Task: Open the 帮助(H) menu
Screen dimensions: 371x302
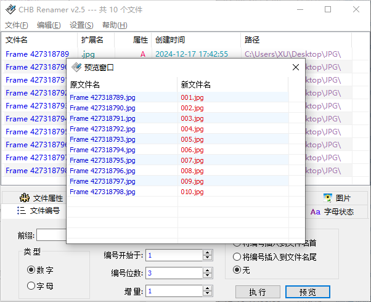Action: [x=115, y=25]
